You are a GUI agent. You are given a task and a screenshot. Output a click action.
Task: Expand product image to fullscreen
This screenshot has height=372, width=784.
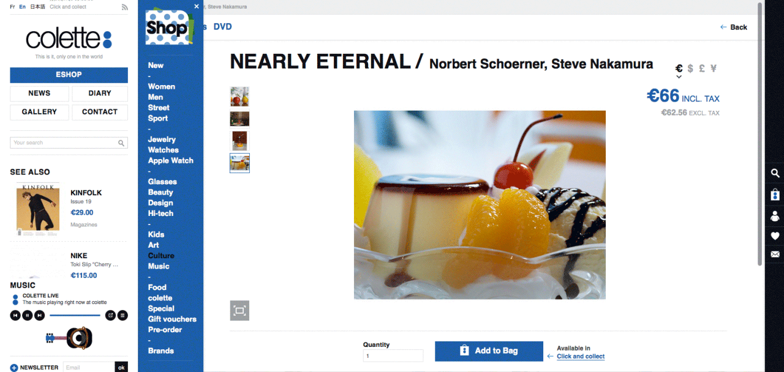[239, 311]
